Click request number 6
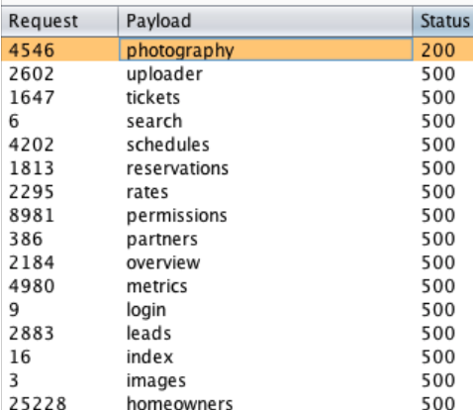473x410 pixels. 14,121
